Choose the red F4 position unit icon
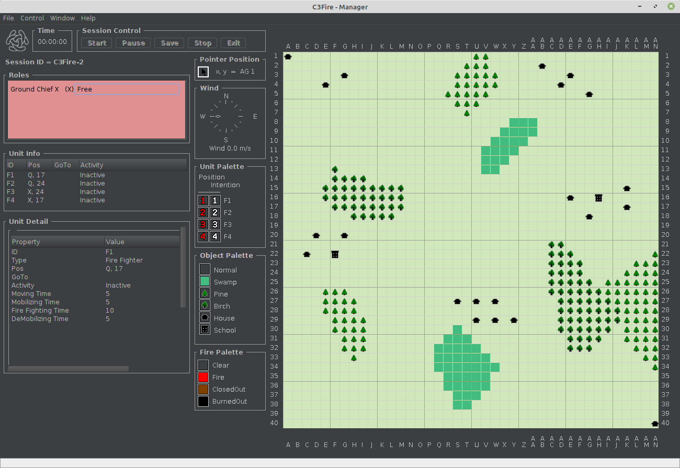680x468 pixels. (203, 236)
